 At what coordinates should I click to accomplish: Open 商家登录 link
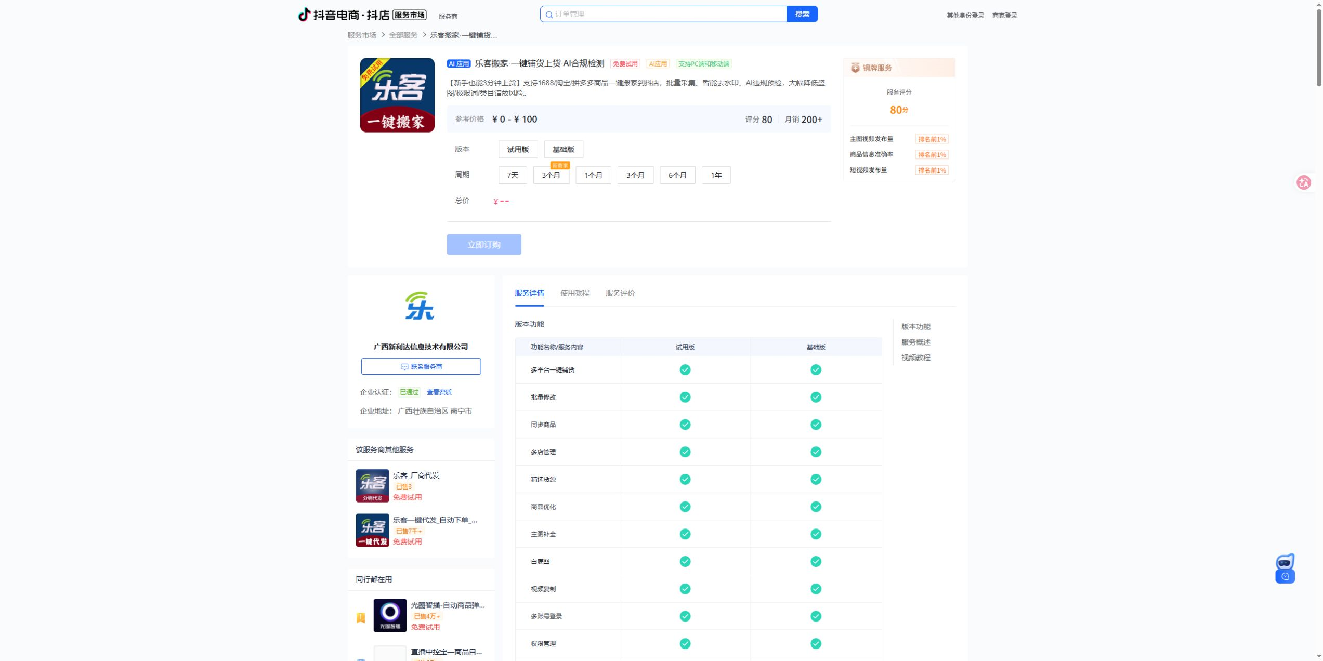[x=1004, y=16]
